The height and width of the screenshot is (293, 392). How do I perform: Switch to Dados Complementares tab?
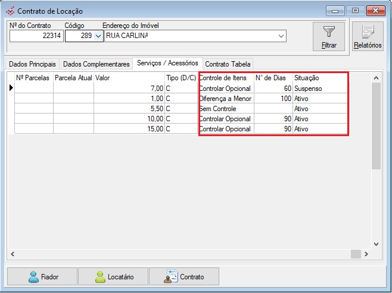pos(96,64)
